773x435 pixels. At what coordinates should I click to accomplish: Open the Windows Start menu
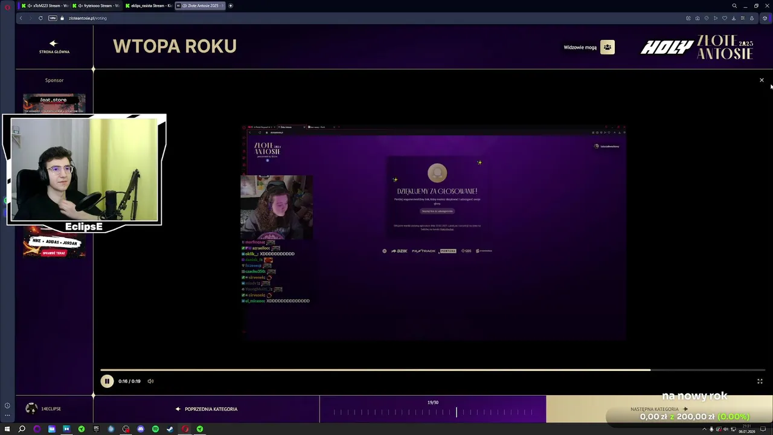7,429
